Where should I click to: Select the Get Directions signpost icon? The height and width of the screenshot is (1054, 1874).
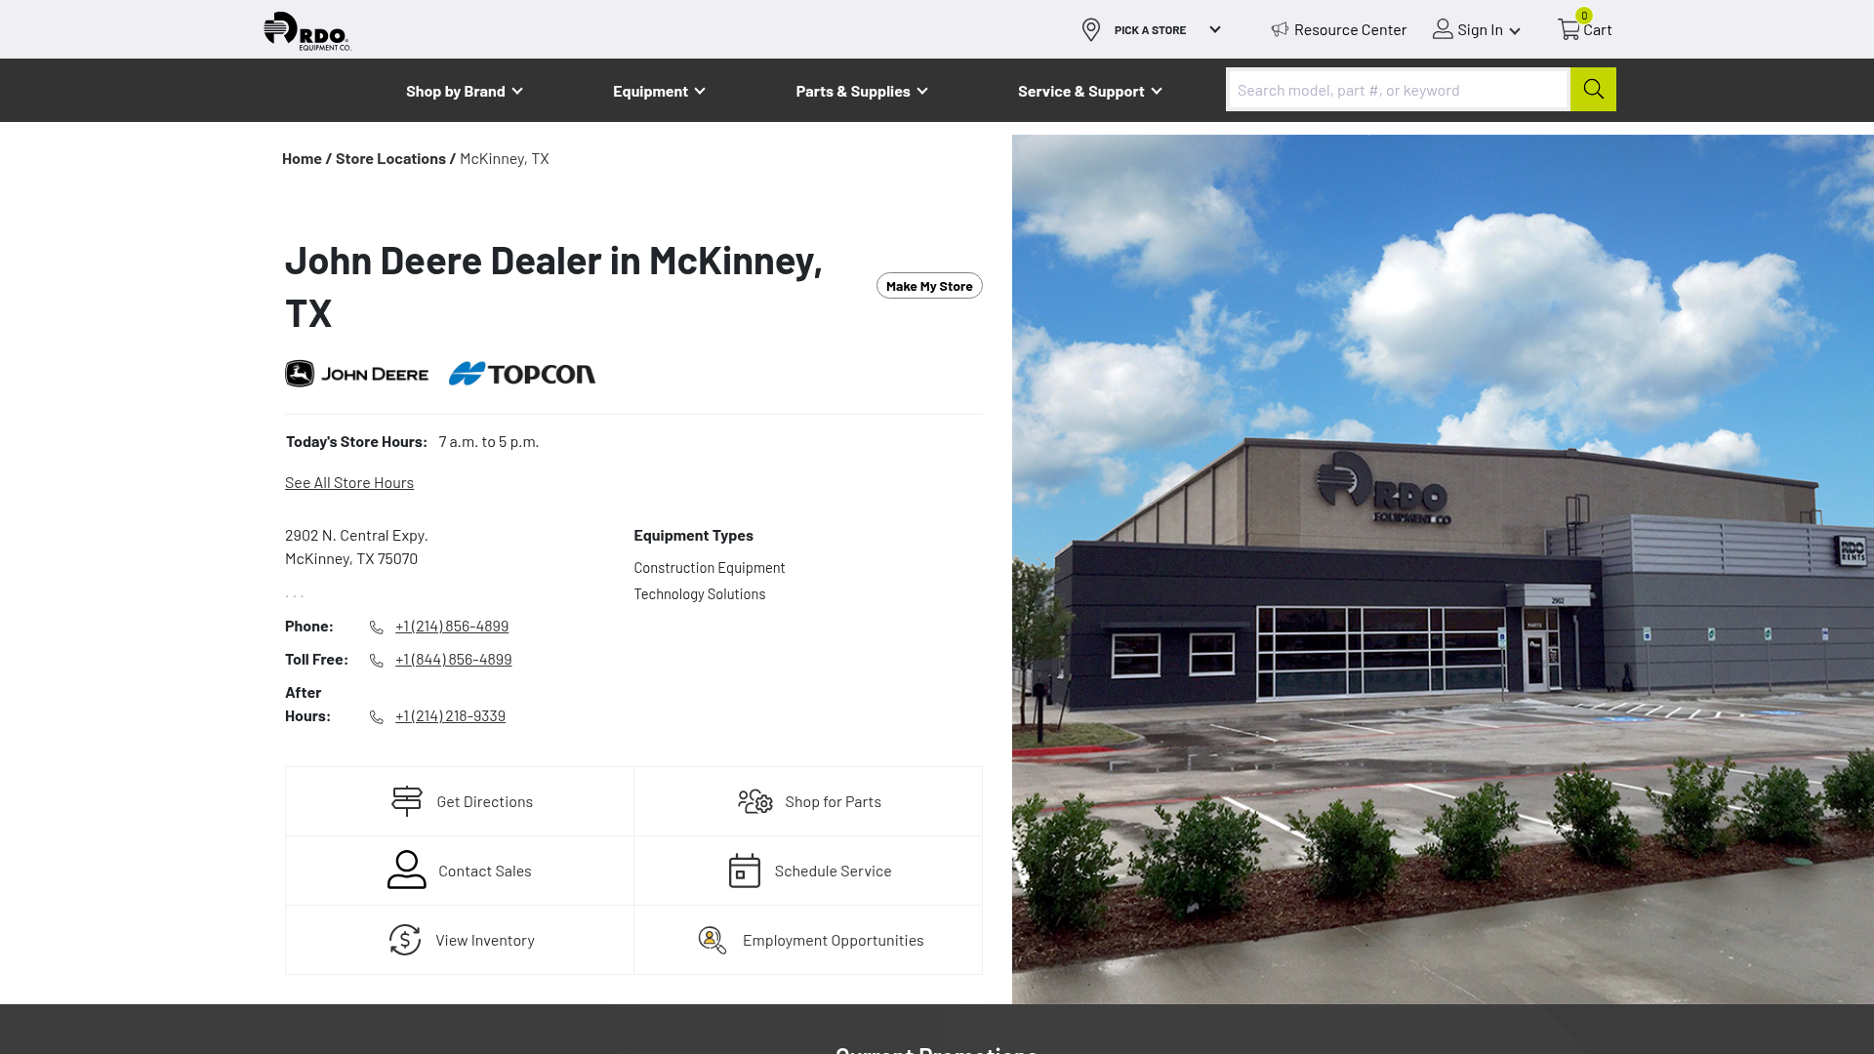(x=405, y=800)
